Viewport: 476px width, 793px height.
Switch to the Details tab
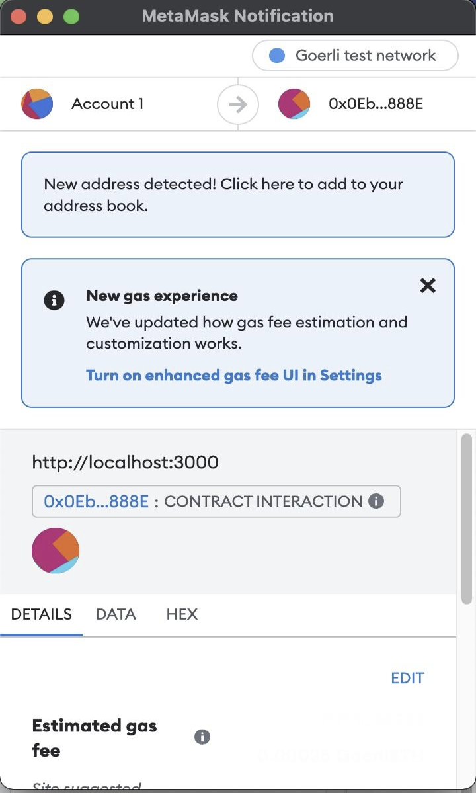(41, 614)
